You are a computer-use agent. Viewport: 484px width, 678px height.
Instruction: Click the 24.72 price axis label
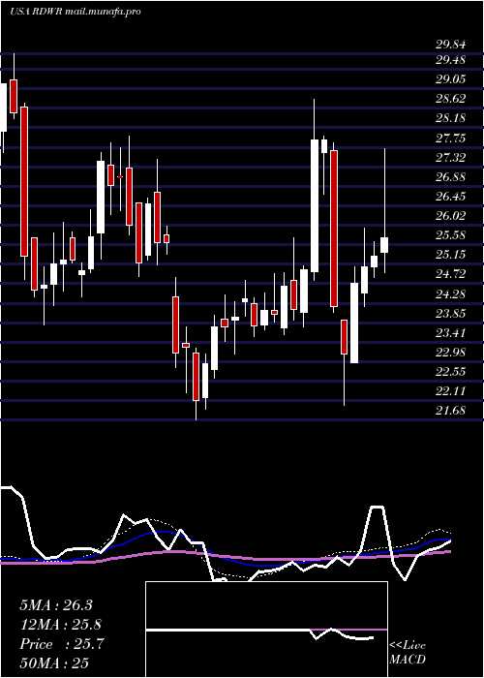coord(450,274)
